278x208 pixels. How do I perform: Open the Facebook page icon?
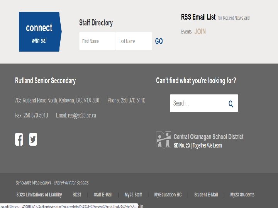19,139
